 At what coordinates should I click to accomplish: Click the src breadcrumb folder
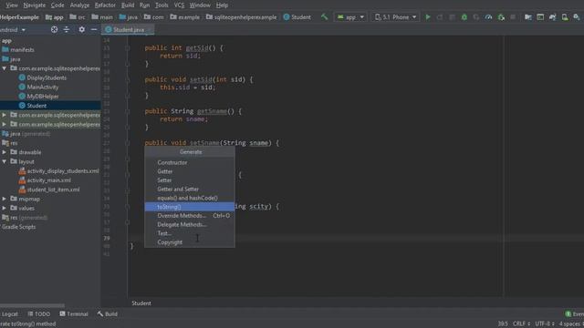pyautogui.click(x=78, y=17)
